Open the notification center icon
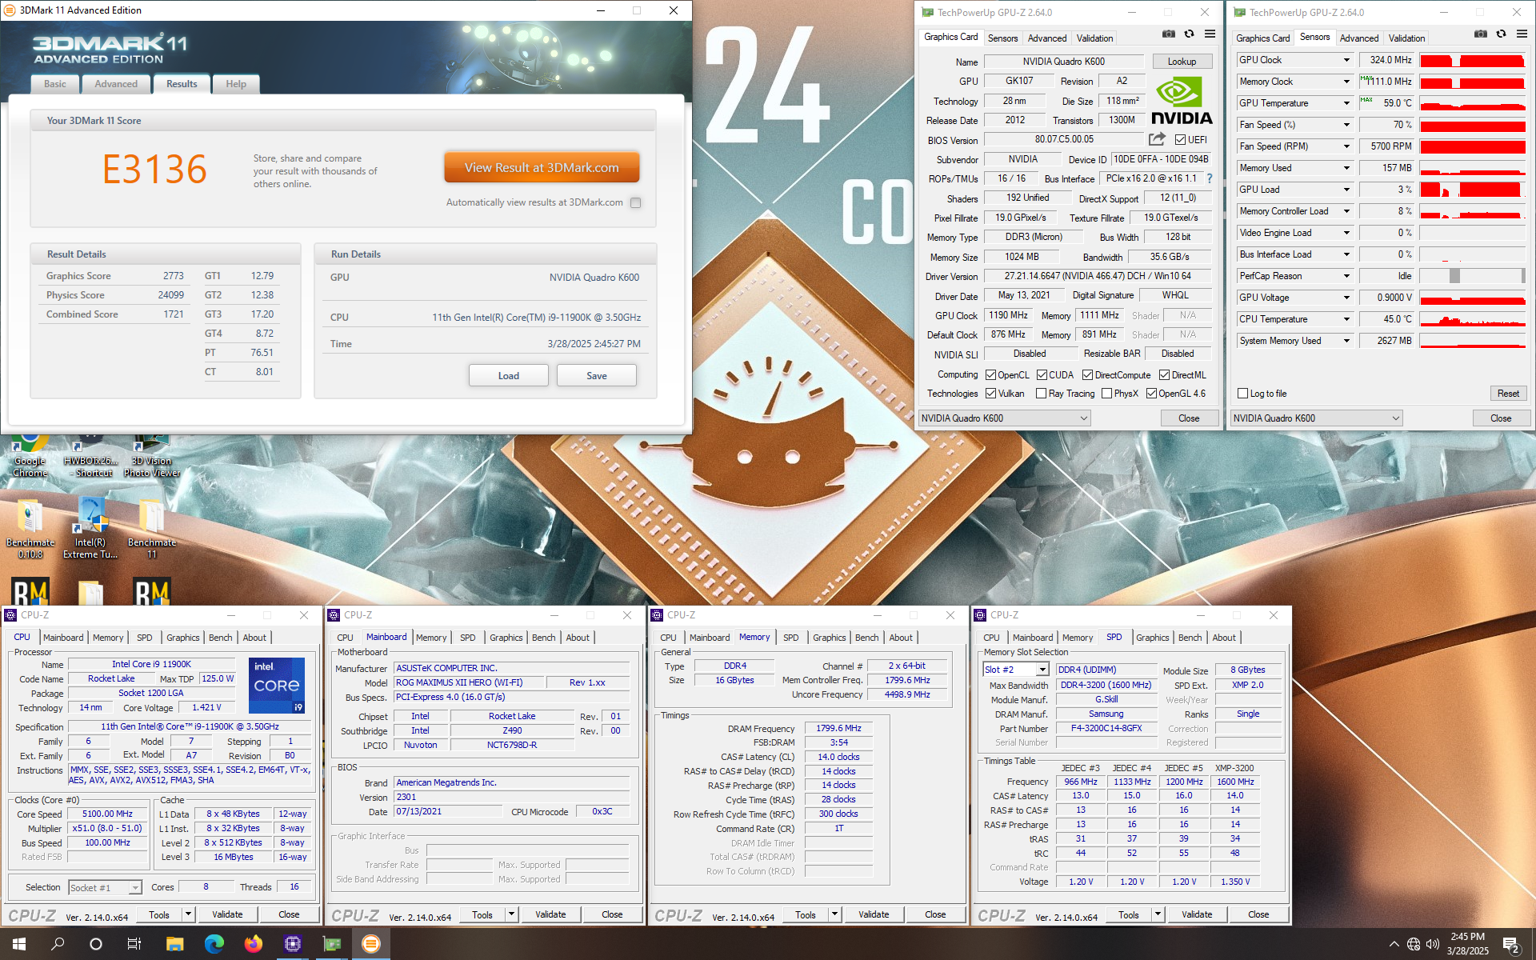 1511,944
